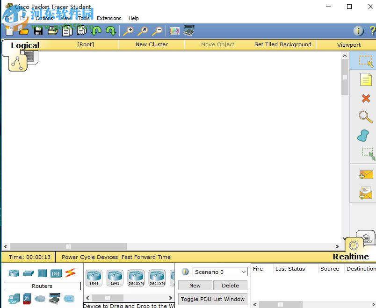
Task: Choose the Add Simple PDU envelope tool
Action: point(366,175)
